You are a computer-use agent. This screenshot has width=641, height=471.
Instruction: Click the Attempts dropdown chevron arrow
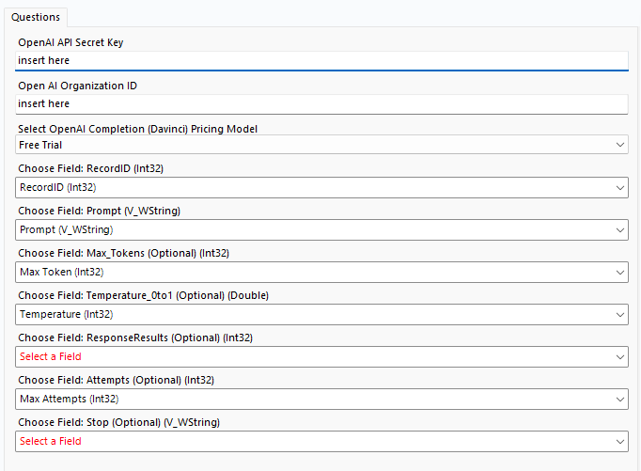(619, 399)
